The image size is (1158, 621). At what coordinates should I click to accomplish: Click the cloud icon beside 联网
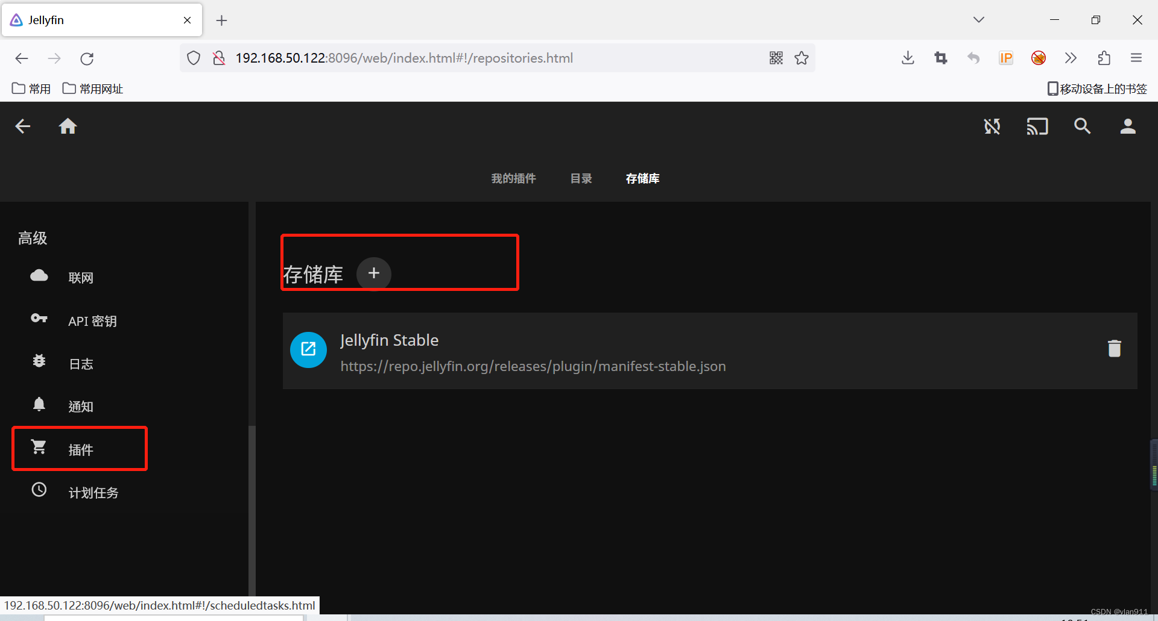pos(39,276)
